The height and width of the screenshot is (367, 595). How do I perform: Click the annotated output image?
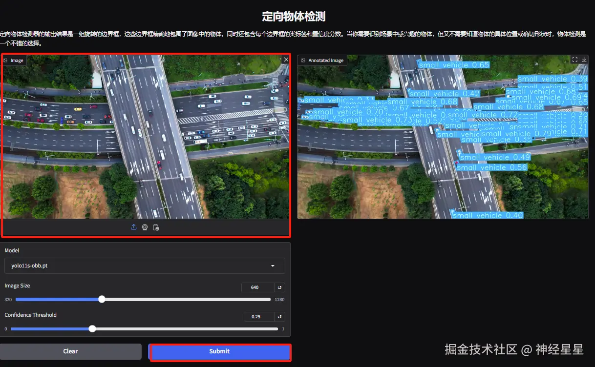tap(443, 137)
